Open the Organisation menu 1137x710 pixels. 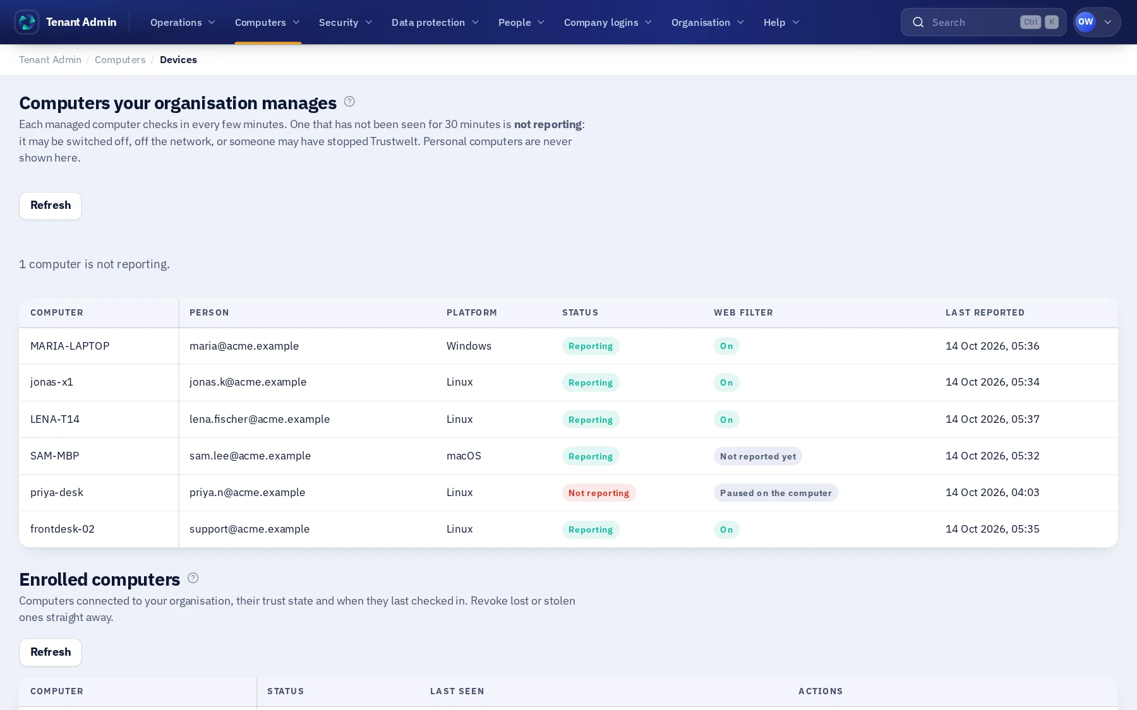coord(707,22)
